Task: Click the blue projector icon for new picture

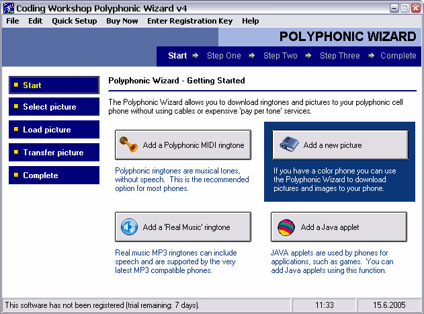Action: click(x=289, y=144)
